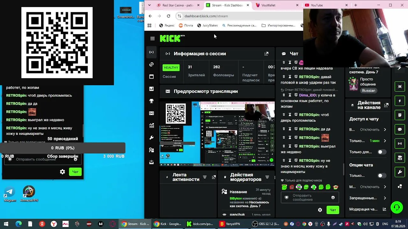Open the window-shaped icon in the Kick sidebar
Screen dimensions: 408x229
[151, 77]
